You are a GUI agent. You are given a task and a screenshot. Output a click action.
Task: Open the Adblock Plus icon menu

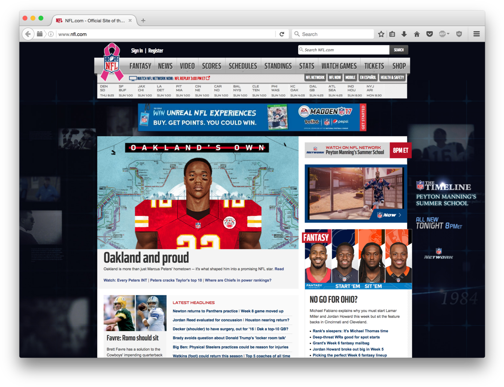pos(444,34)
